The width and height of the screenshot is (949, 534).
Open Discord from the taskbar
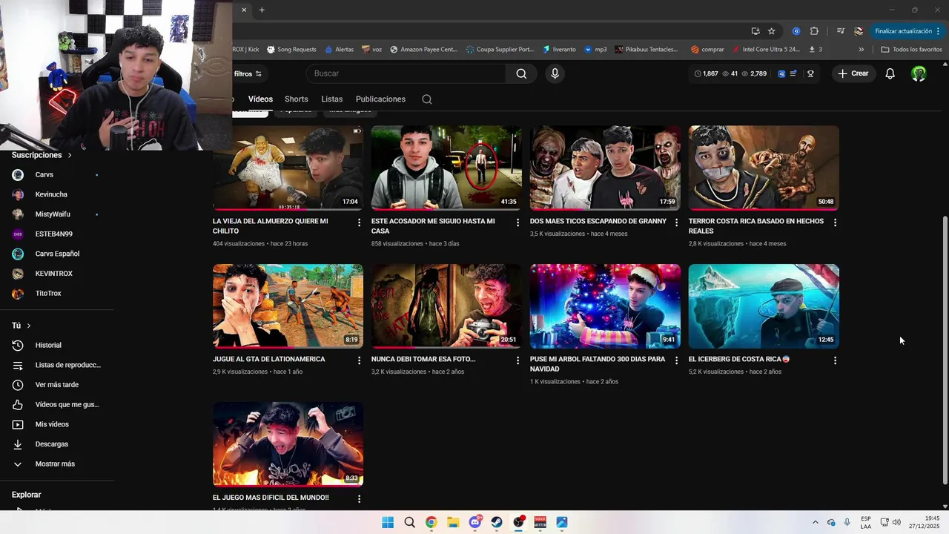475,522
